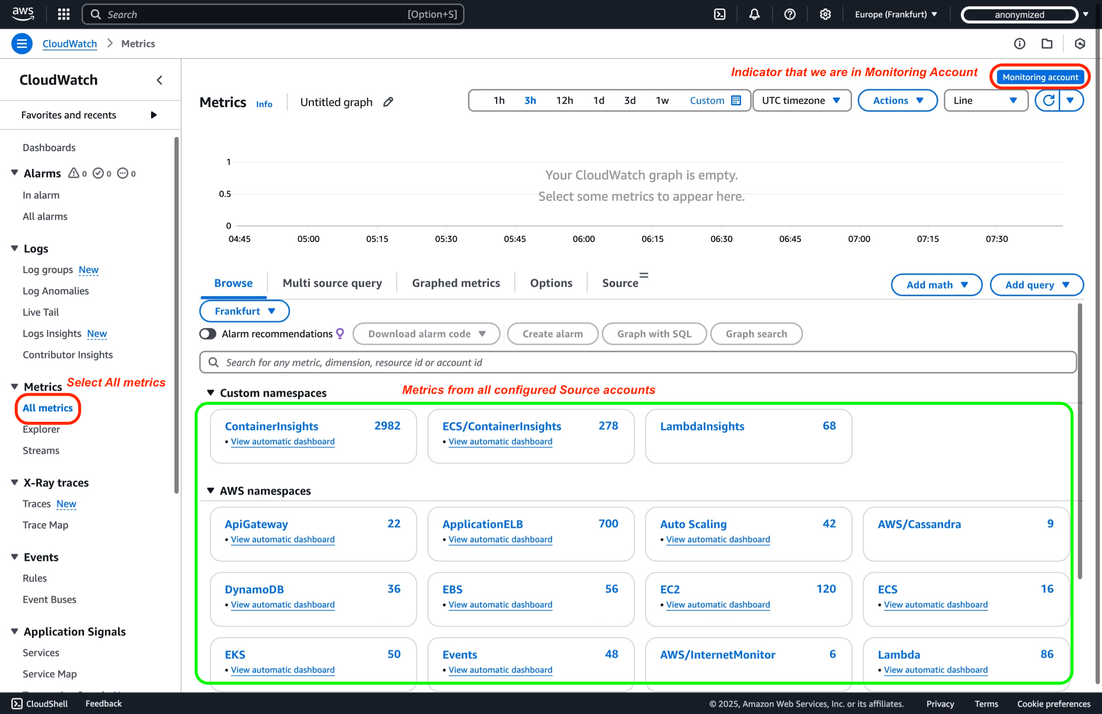Open the info circle icon in breadcrumb bar
This screenshot has width=1102, height=714.
1020,43
